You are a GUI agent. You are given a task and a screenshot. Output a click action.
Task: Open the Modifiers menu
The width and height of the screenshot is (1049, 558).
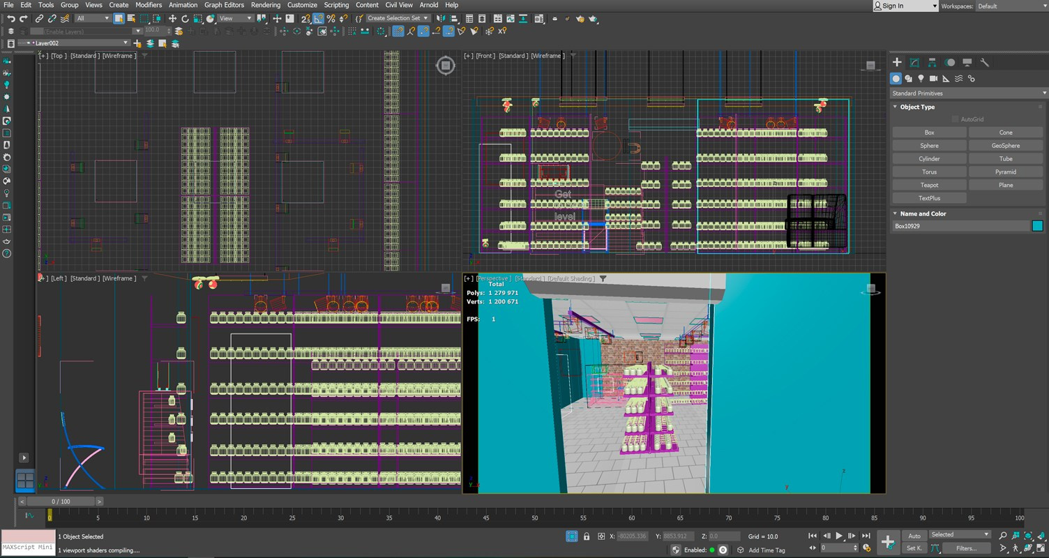[149, 5]
